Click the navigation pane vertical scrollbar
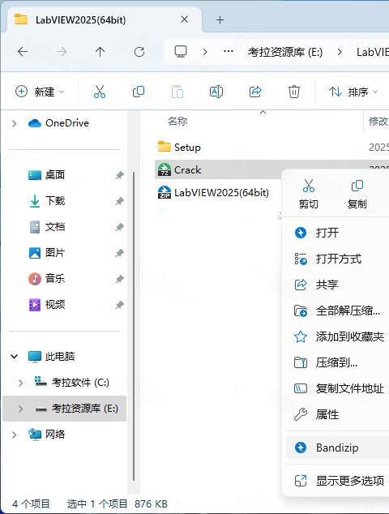The image size is (389, 514). [134, 326]
